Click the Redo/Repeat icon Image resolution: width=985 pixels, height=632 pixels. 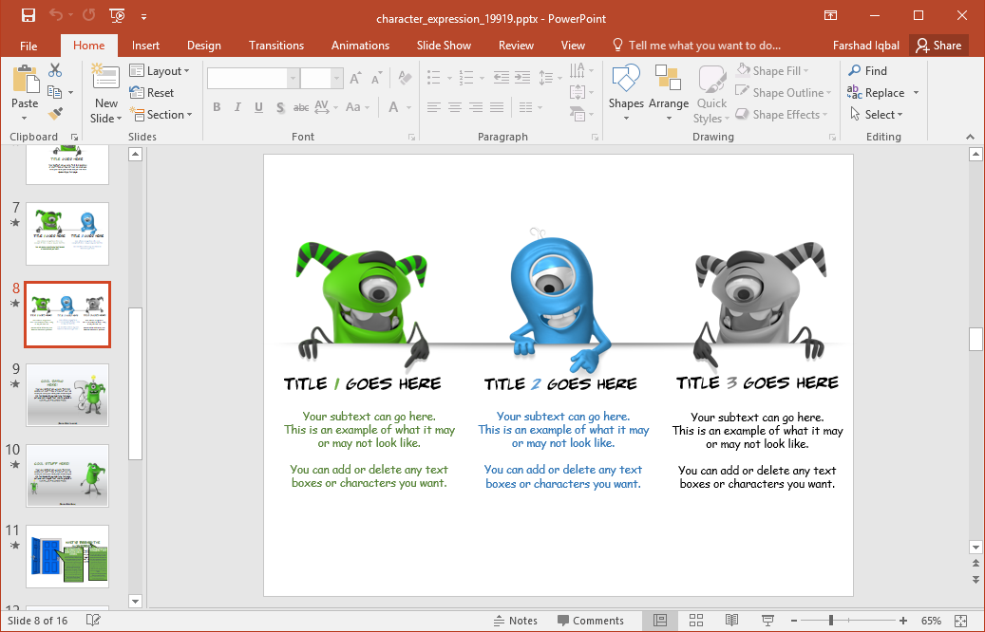(x=88, y=15)
